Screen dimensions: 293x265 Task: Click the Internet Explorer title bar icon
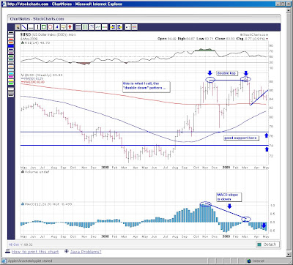click(4, 4)
